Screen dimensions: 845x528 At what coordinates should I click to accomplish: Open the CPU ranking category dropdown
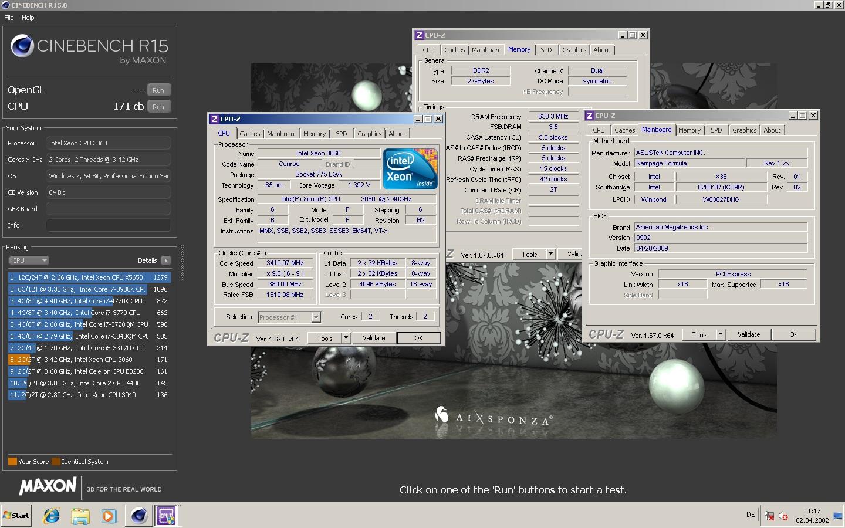(29, 260)
